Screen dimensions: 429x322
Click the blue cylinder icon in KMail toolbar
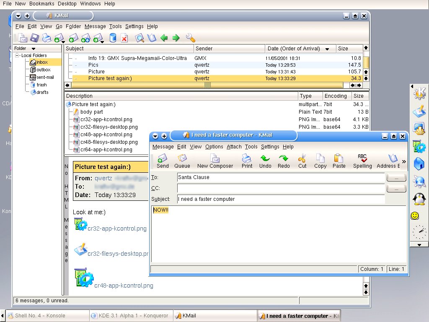point(113,38)
